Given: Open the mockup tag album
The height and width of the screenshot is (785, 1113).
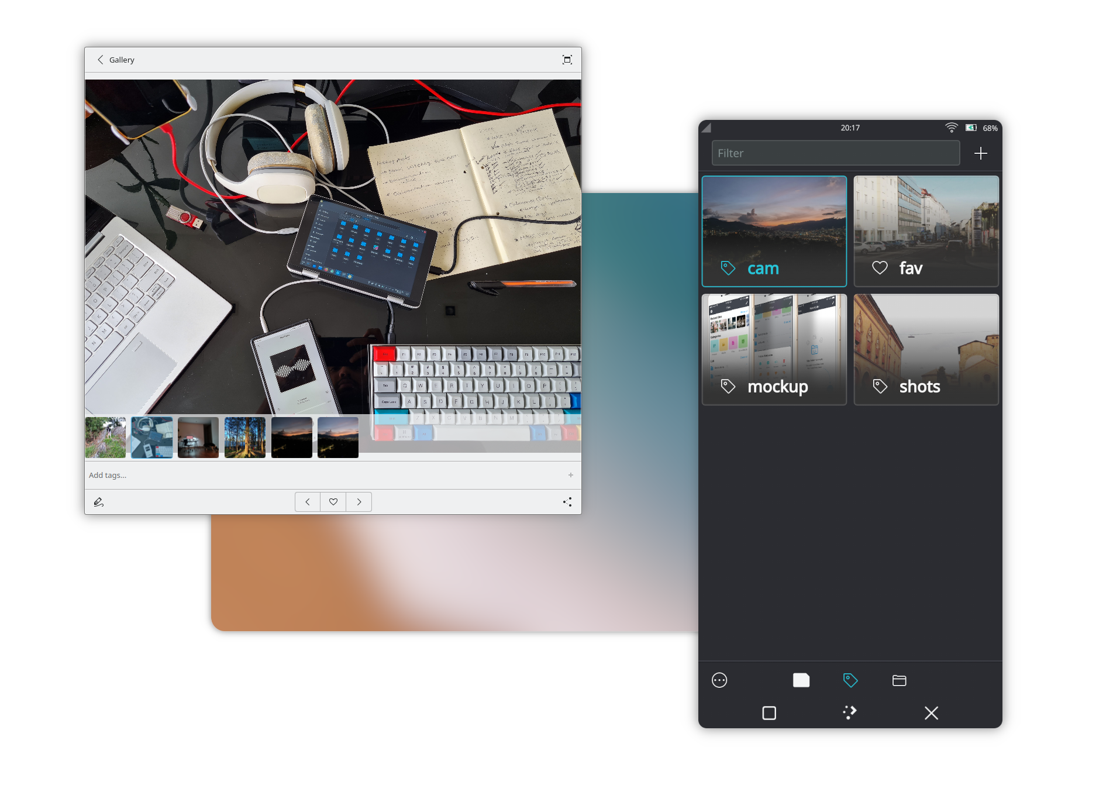Looking at the screenshot, I should pyautogui.click(x=774, y=349).
